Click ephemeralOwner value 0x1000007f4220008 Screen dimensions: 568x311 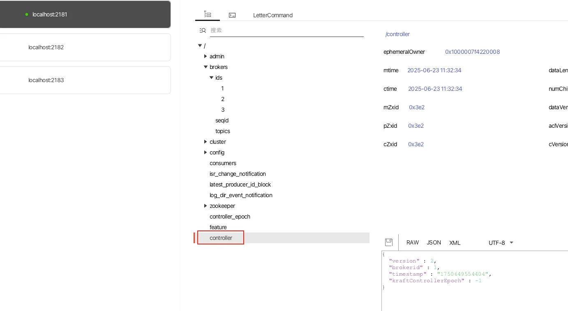473,52
